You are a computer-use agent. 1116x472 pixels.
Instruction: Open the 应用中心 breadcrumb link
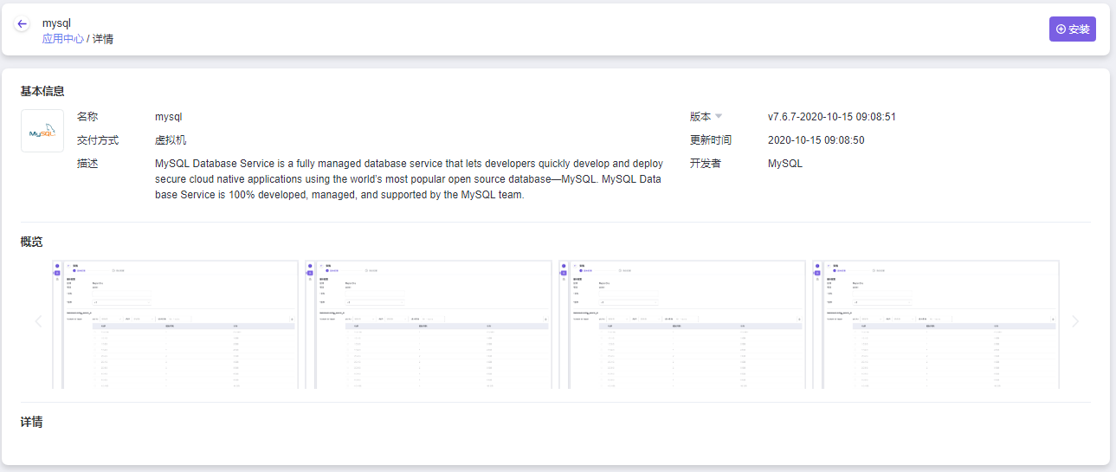pos(63,39)
